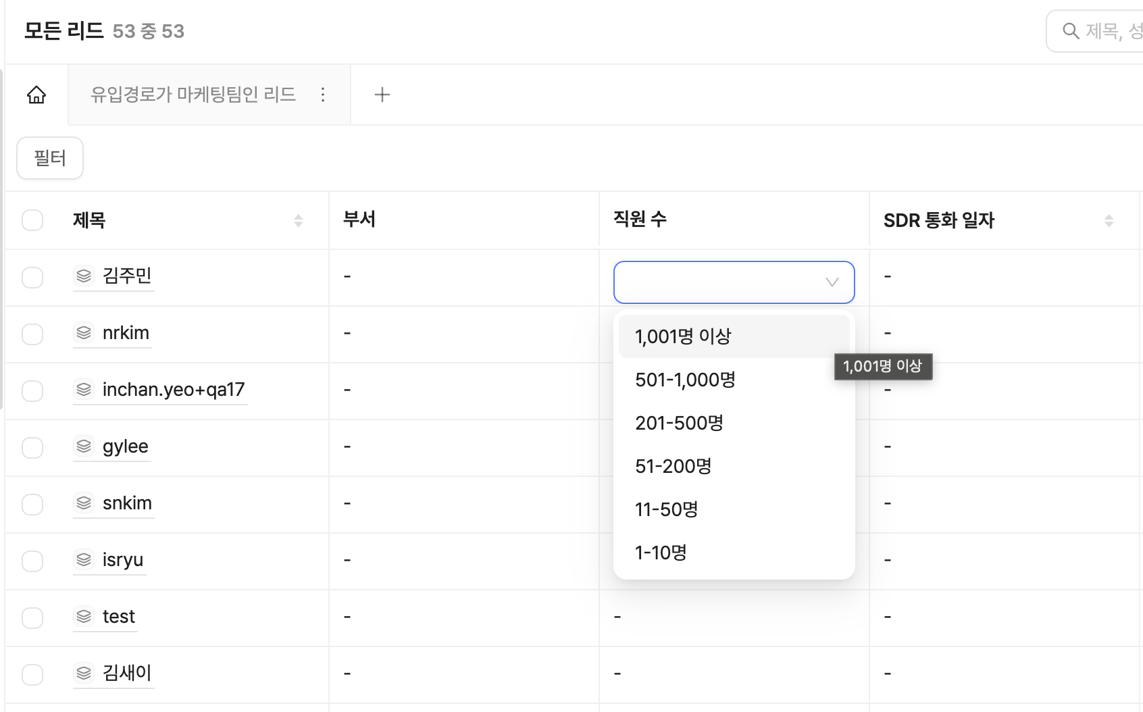Pick the 1-10명 option

pos(734,553)
